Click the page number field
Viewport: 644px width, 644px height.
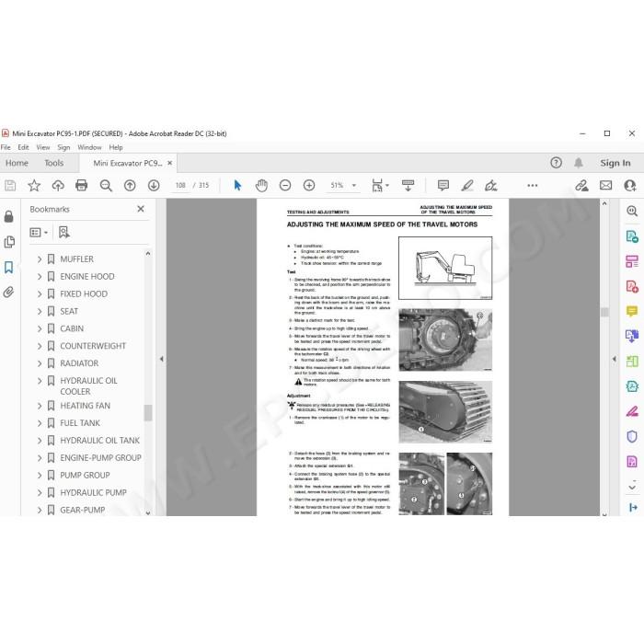180,186
